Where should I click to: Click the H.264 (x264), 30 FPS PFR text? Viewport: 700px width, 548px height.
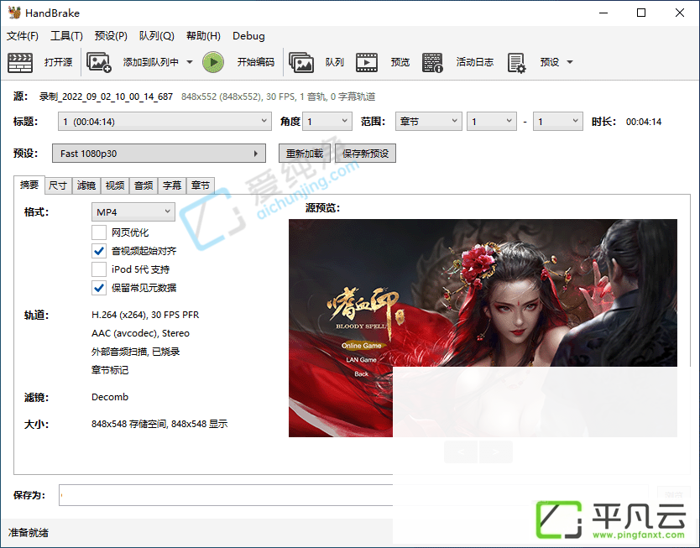click(145, 315)
